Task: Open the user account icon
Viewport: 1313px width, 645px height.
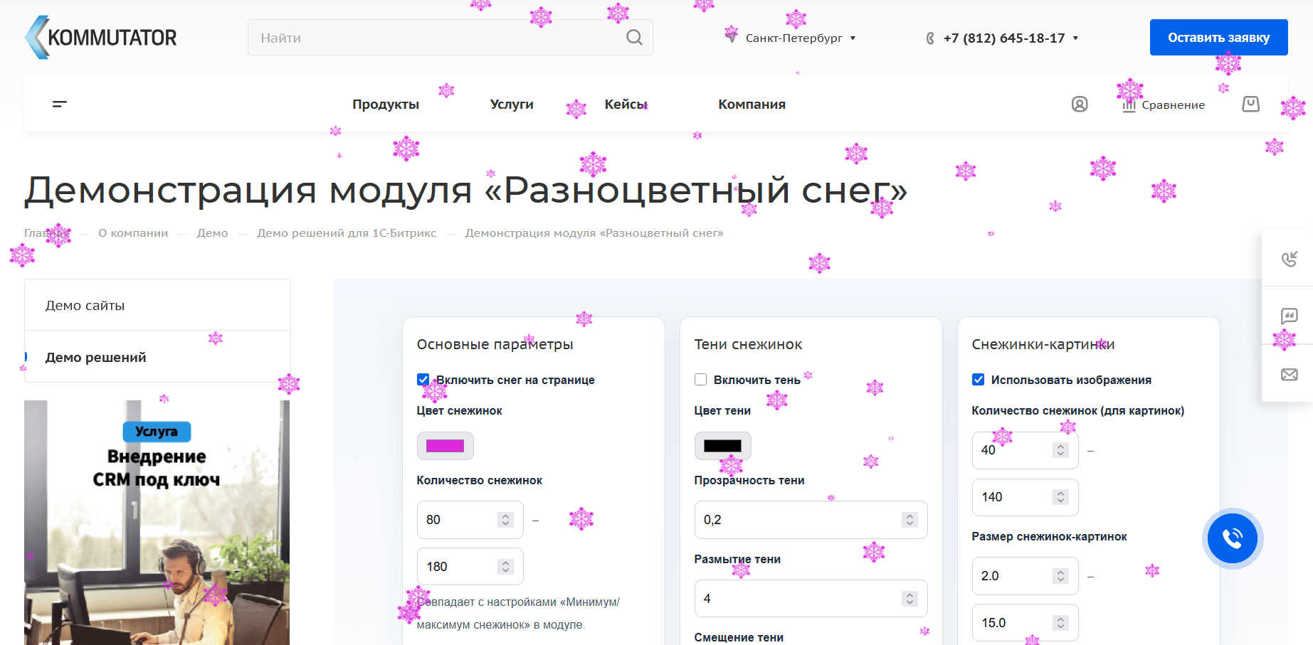Action: [x=1080, y=105]
